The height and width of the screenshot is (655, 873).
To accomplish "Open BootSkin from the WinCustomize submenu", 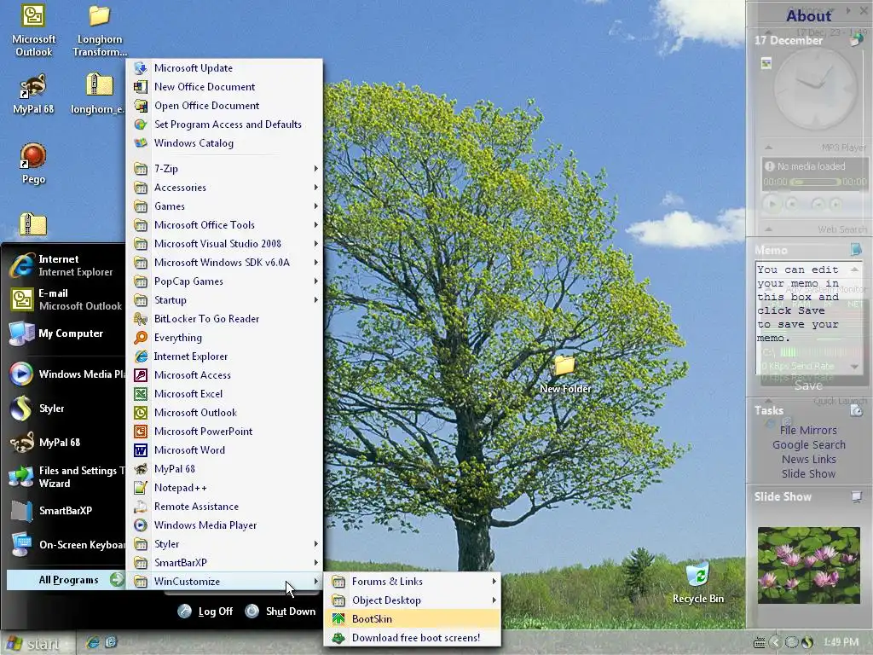I will [412, 619].
